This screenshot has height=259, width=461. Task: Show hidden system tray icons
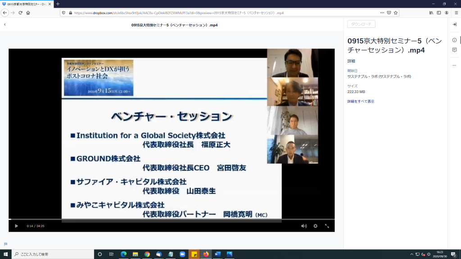411,255
